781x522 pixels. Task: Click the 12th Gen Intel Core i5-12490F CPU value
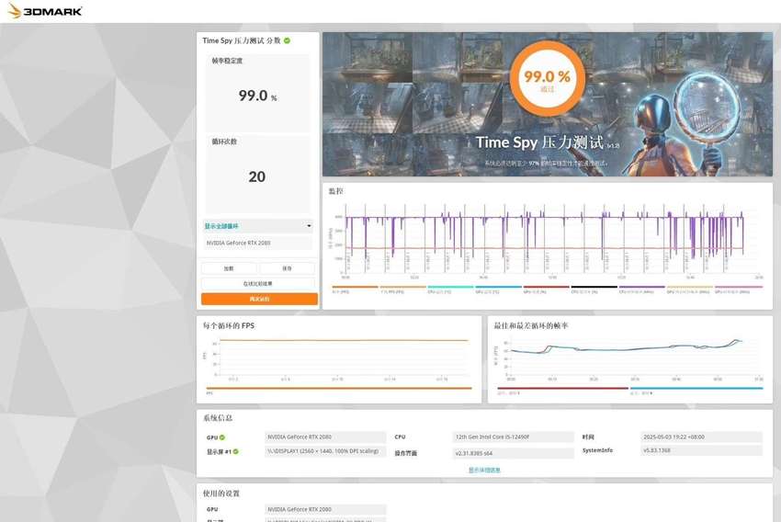pos(513,437)
